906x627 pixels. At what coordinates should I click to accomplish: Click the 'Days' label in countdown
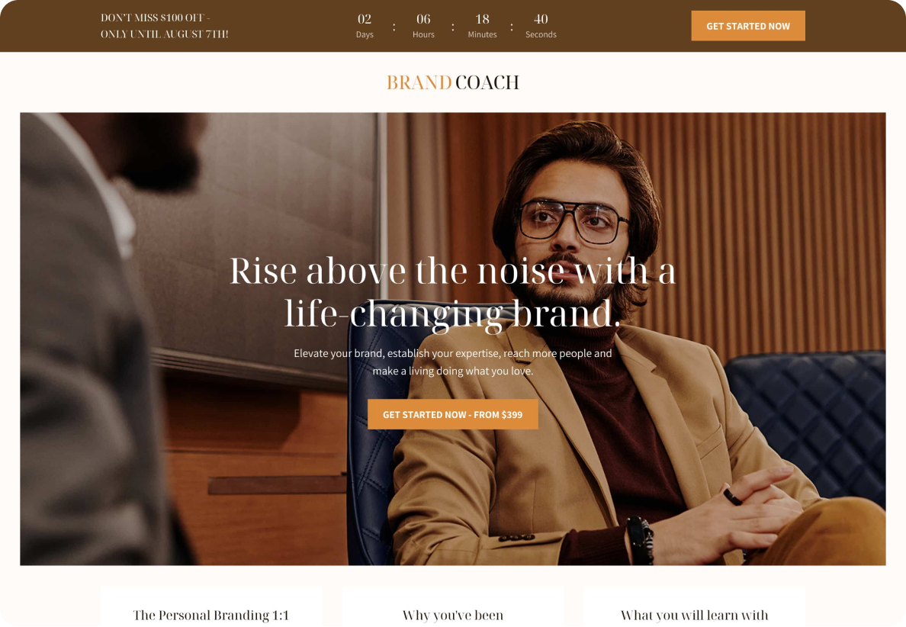click(x=365, y=34)
